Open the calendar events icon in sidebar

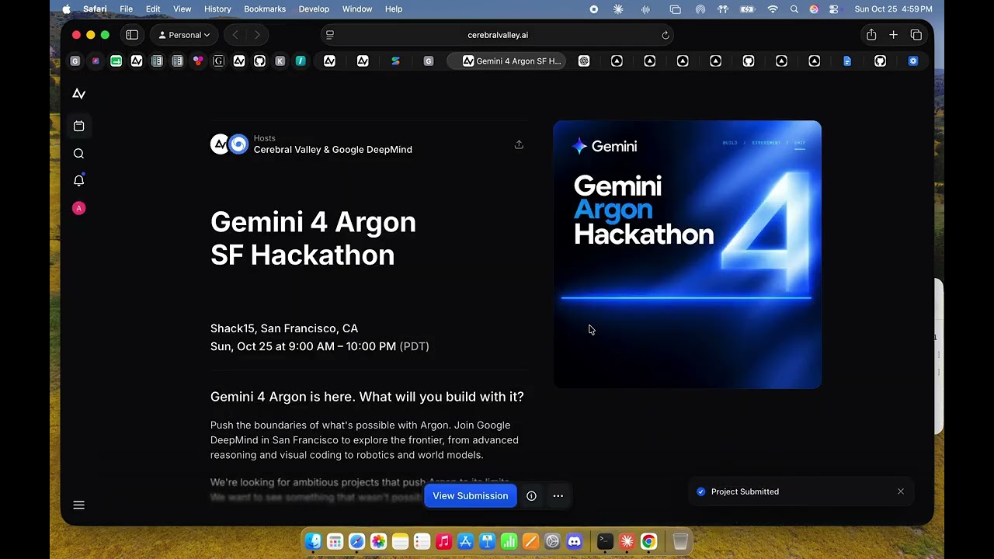(x=78, y=126)
